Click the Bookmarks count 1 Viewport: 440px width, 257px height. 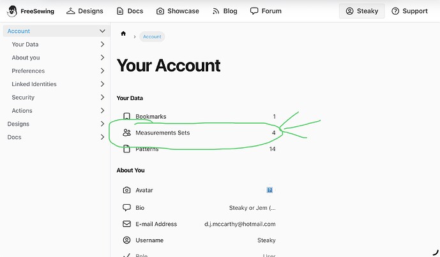tap(274, 116)
